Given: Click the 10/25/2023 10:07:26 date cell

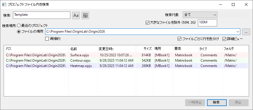Looking at the screenshot, I should click(116, 55).
